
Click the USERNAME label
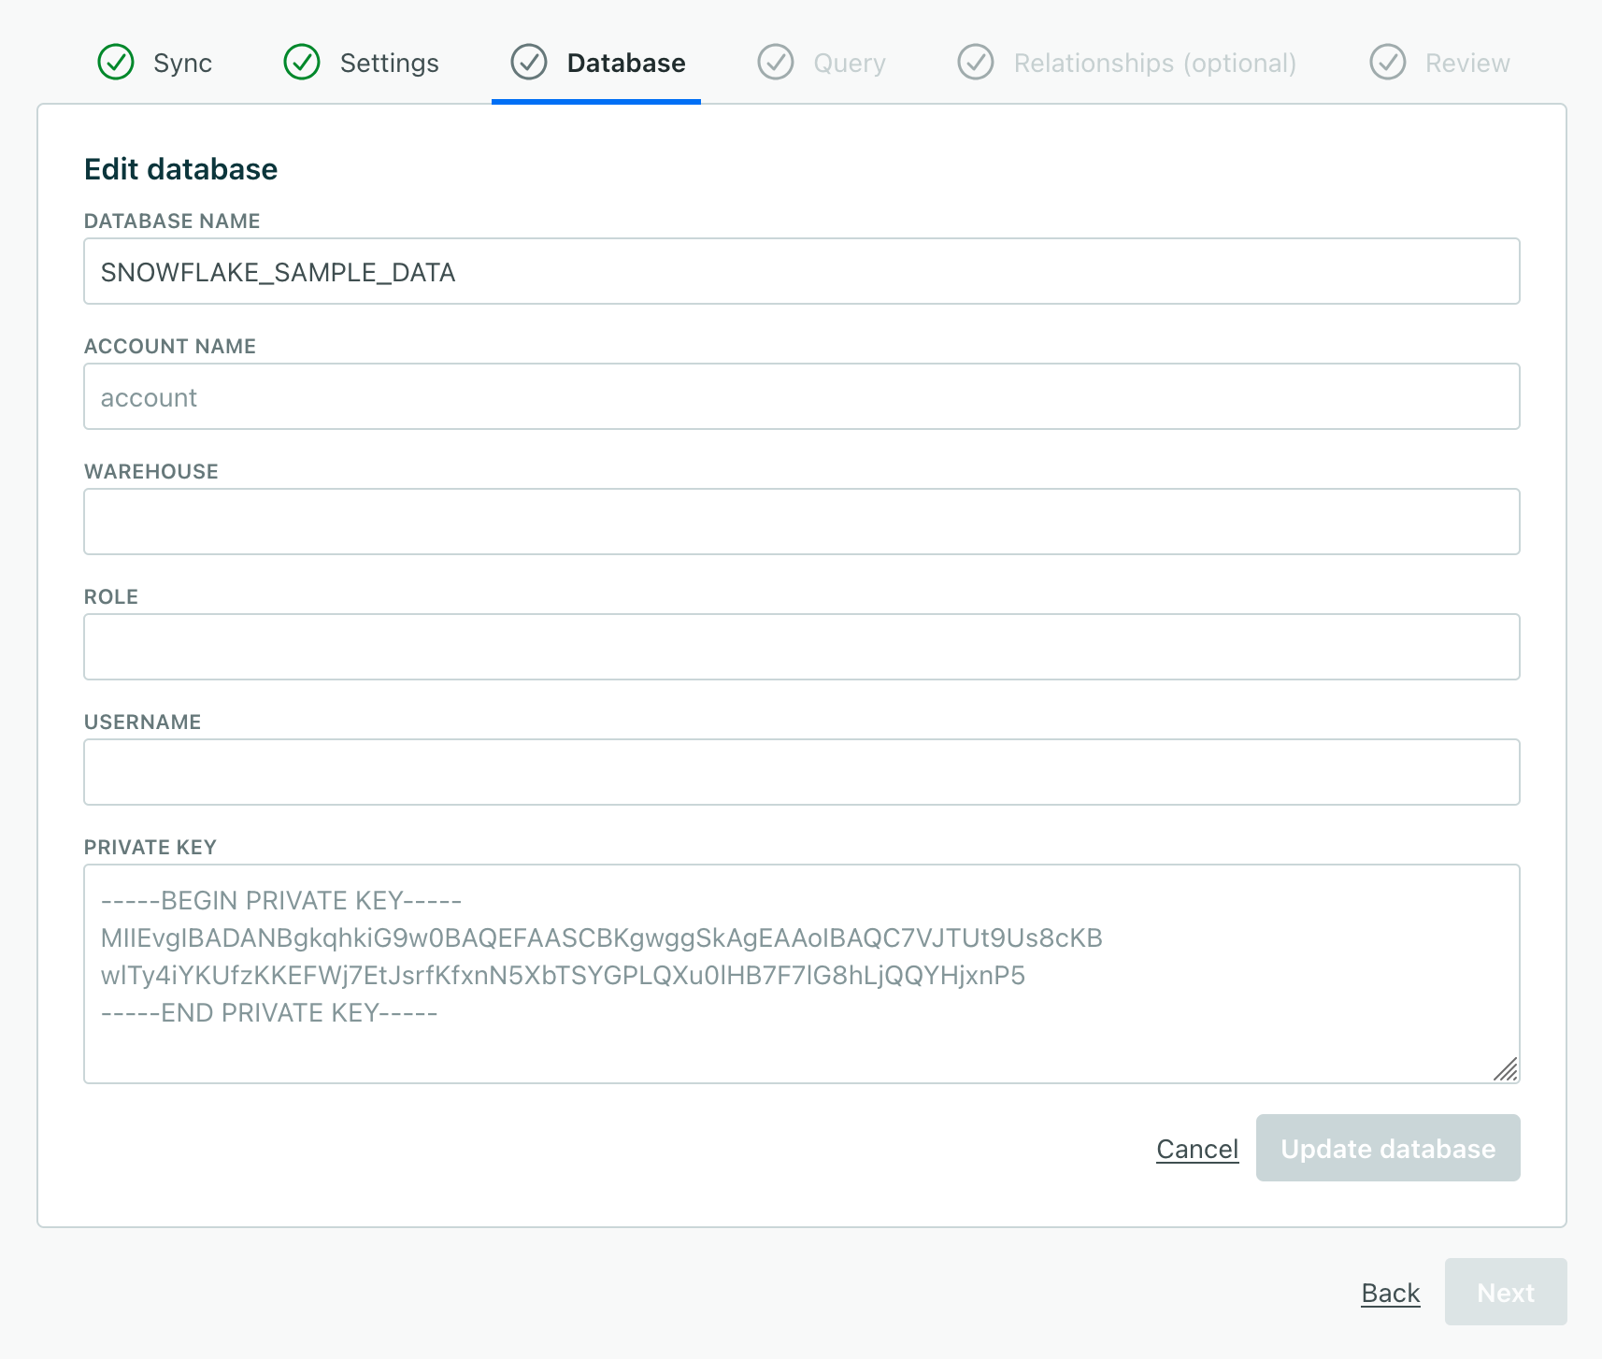[143, 722]
